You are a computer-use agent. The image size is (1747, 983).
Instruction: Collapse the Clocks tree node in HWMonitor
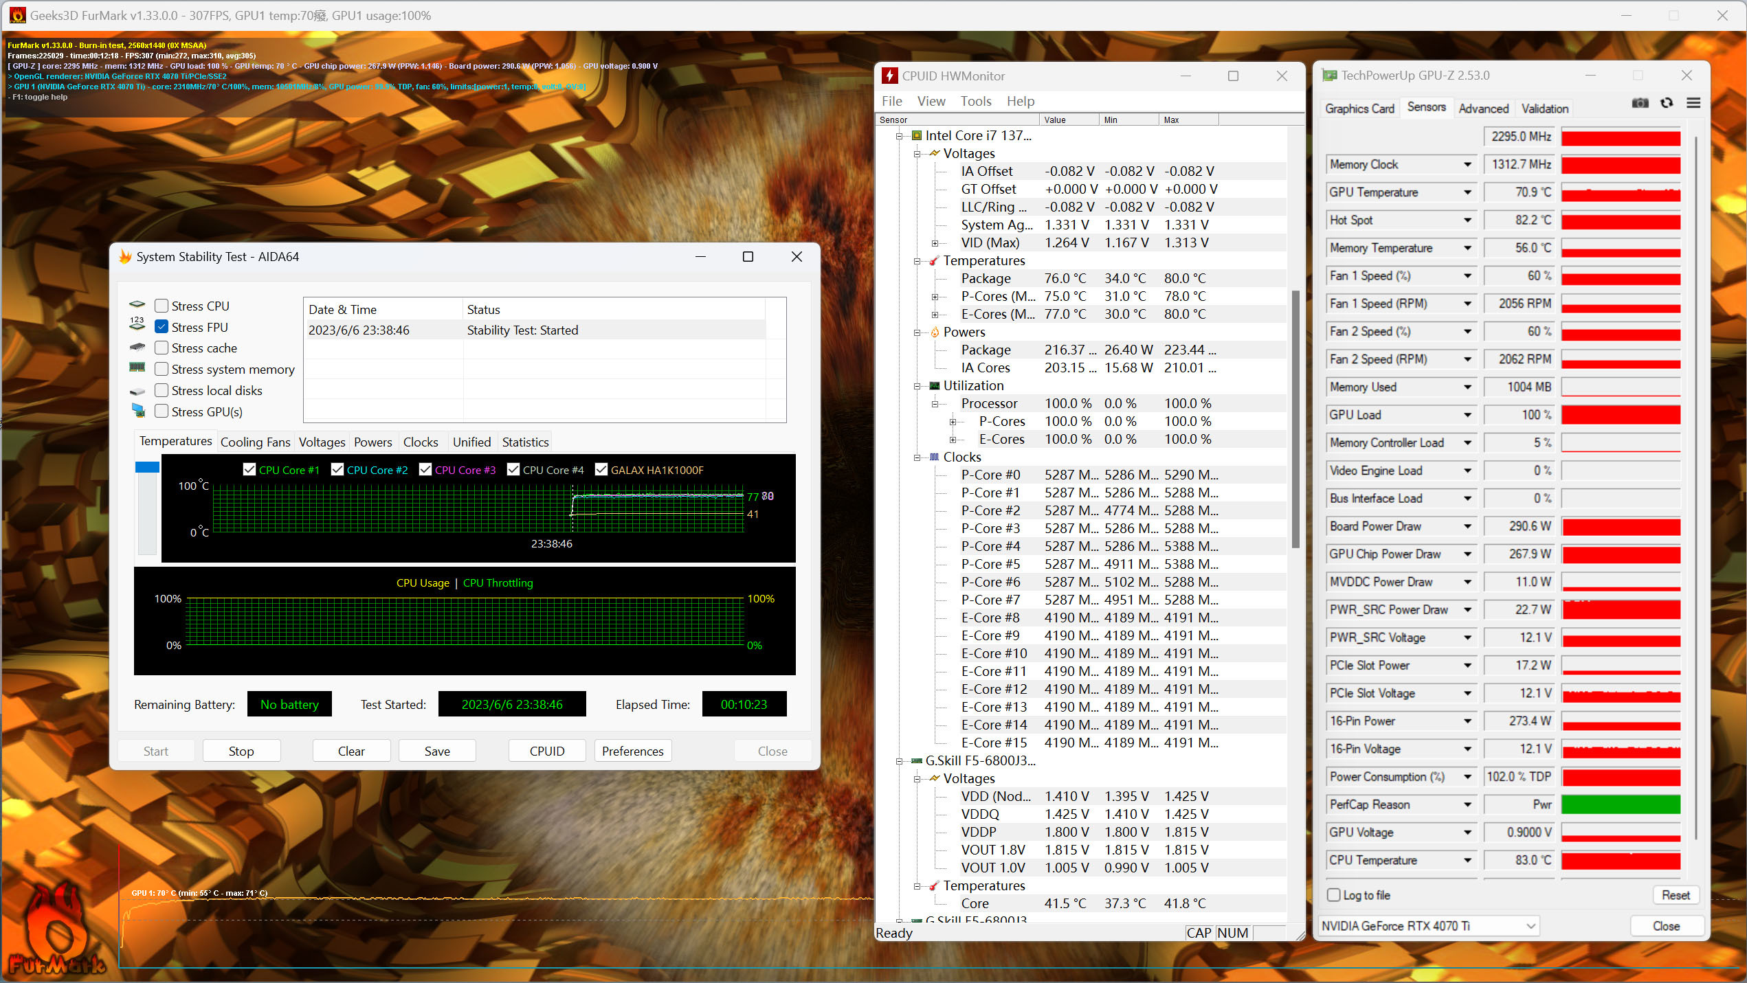[917, 457]
